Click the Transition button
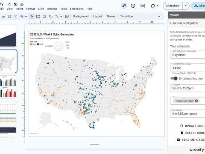This screenshot has height=154, width=205. tap(126, 16)
